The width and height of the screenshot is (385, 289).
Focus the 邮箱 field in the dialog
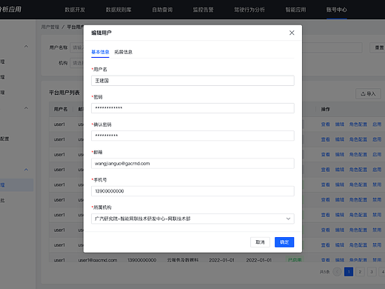(x=192, y=163)
